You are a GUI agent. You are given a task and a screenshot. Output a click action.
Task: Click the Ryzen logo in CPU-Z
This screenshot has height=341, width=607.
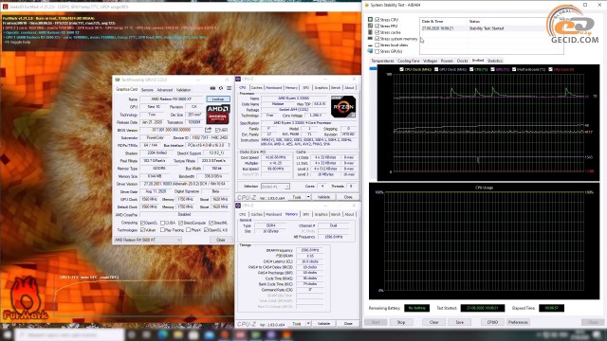[343, 107]
